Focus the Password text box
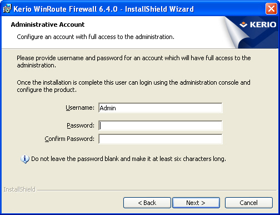Screen dimensions: 280x215 click(161, 125)
